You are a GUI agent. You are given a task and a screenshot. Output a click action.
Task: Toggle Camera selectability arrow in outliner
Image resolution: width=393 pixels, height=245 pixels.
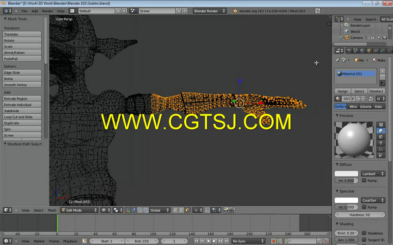[379, 38]
